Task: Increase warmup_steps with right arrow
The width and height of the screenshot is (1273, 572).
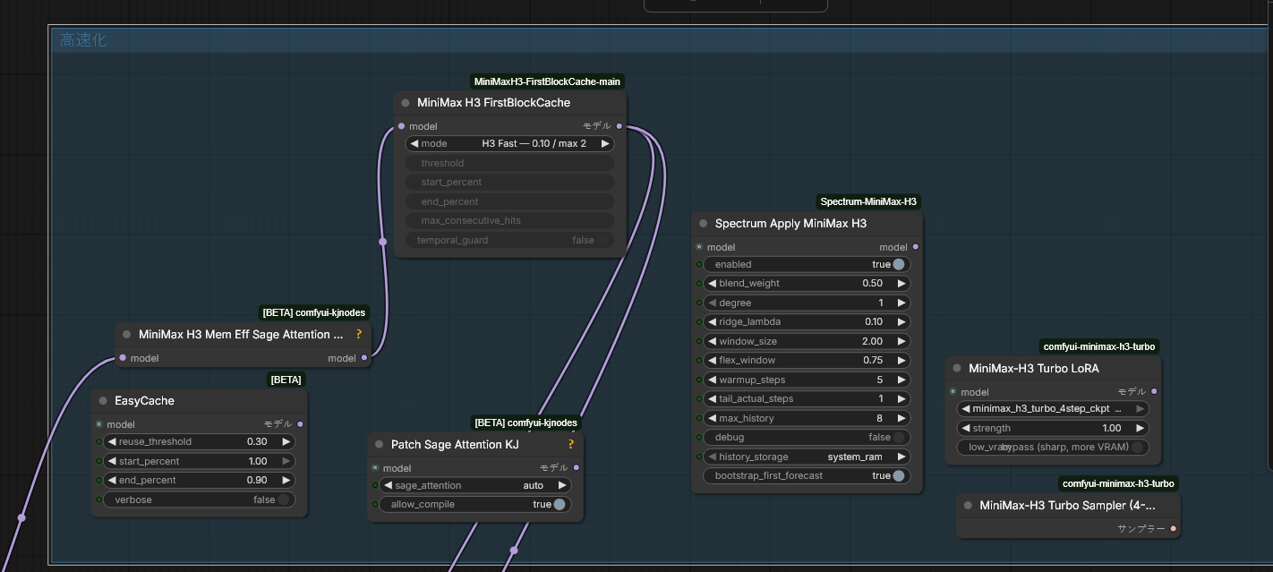Action: click(901, 380)
